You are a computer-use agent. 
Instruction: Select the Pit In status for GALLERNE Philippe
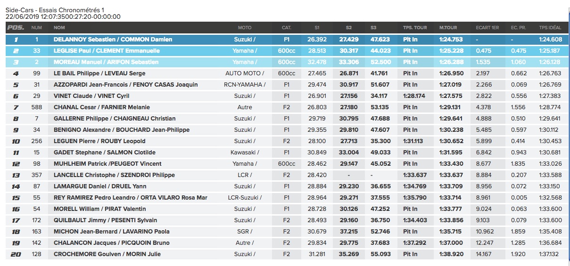(410, 119)
